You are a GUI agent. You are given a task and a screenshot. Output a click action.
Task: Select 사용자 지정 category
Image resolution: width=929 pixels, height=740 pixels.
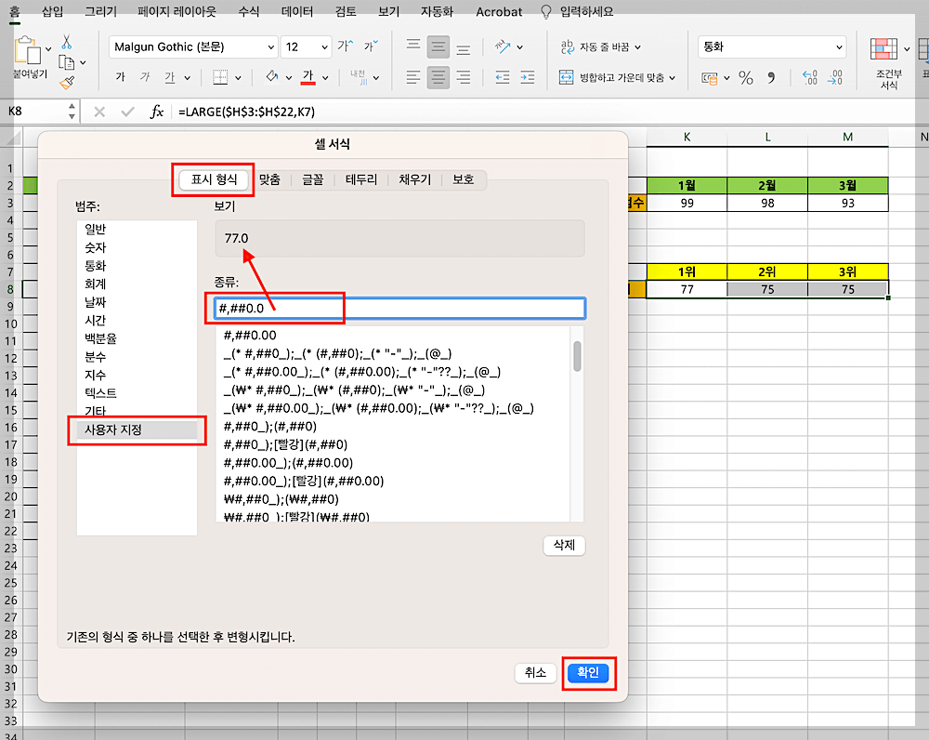(x=137, y=429)
